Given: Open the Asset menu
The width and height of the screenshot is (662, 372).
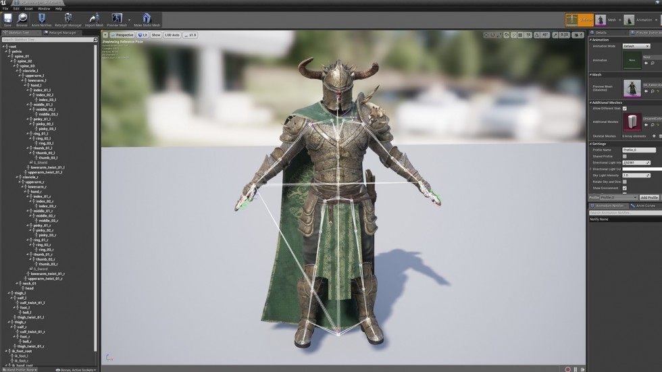Looking at the screenshot, I should (x=28, y=8).
